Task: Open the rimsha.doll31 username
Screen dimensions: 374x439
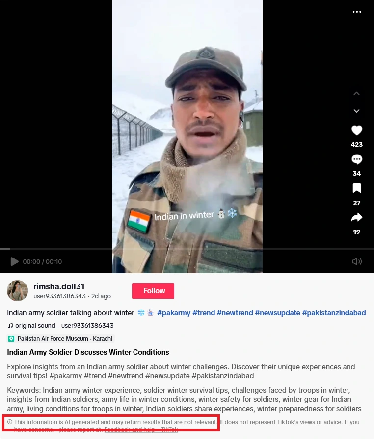Action: (x=59, y=286)
